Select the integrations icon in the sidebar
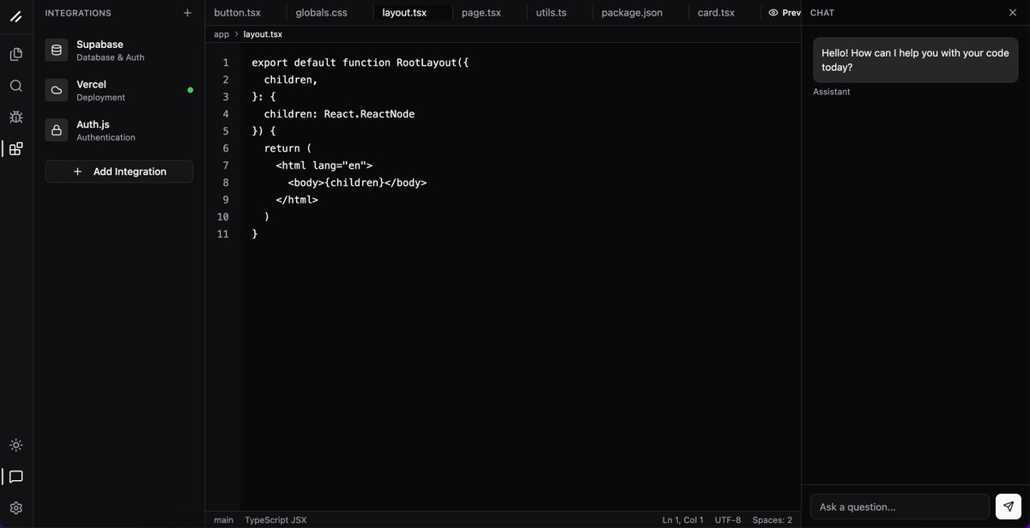The height and width of the screenshot is (528, 1030). [x=15, y=149]
